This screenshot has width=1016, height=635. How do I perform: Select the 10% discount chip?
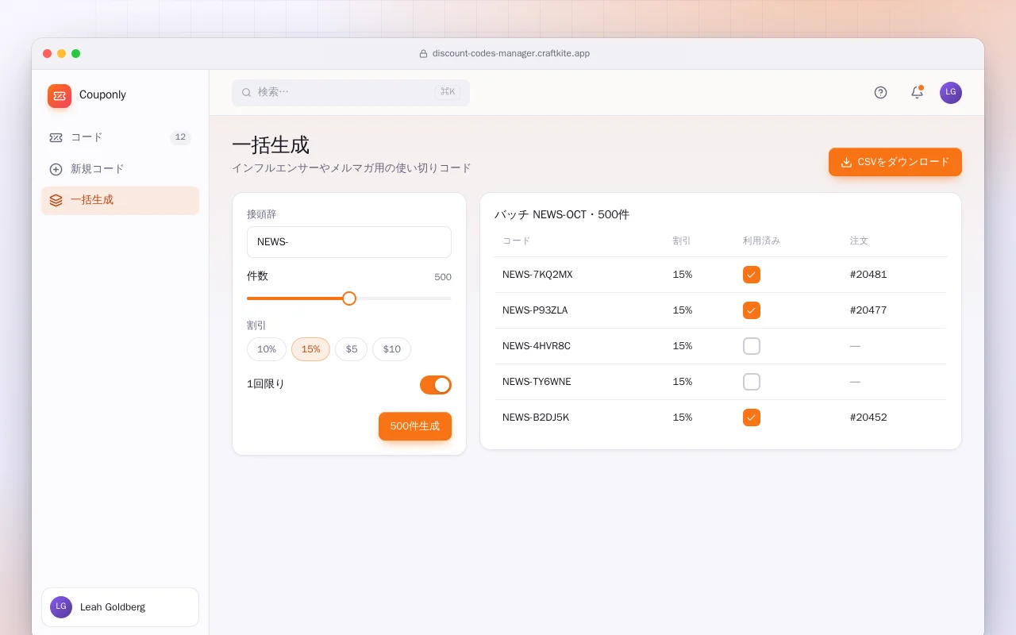pyautogui.click(x=267, y=349)
